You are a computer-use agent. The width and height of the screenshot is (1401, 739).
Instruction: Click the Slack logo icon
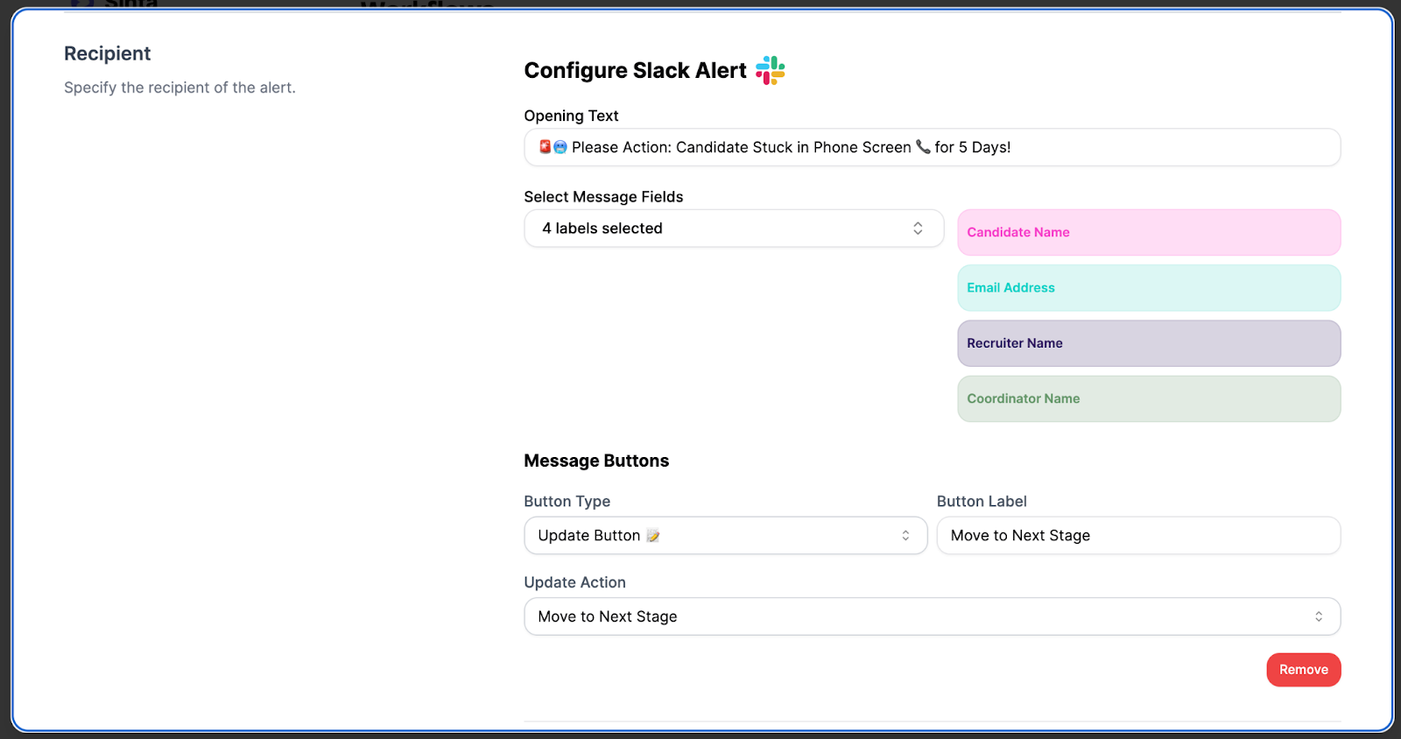771,70
